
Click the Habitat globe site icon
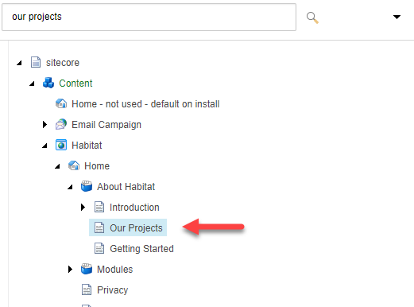tap(61, 145)
